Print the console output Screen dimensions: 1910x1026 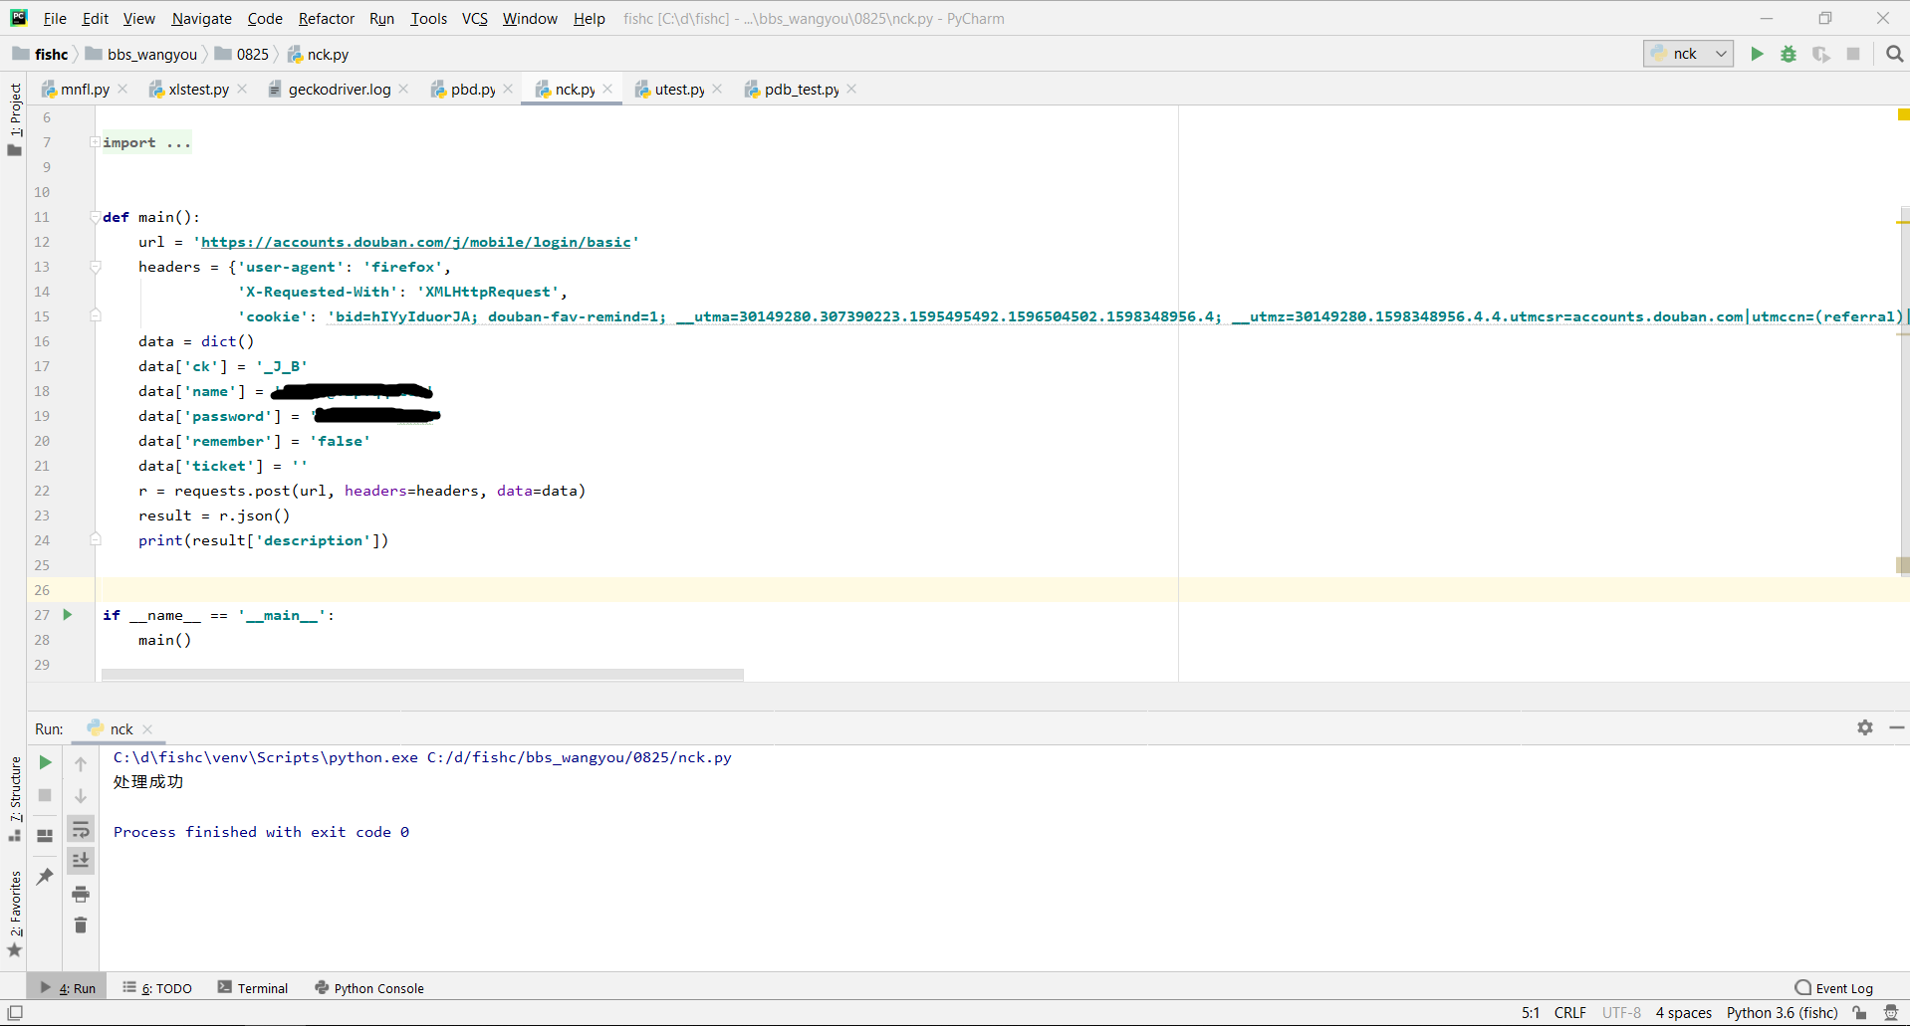[x=81, y=894]
